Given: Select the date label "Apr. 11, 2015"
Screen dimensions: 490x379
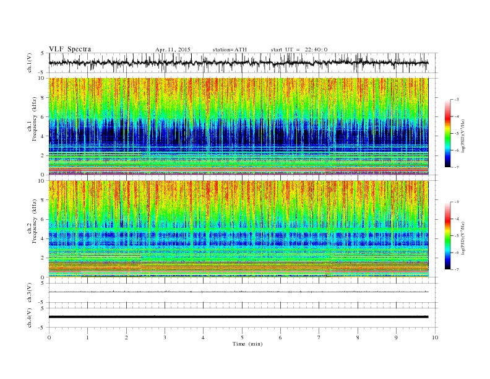Looking at the screenshot, I should [x=173, y=50].
